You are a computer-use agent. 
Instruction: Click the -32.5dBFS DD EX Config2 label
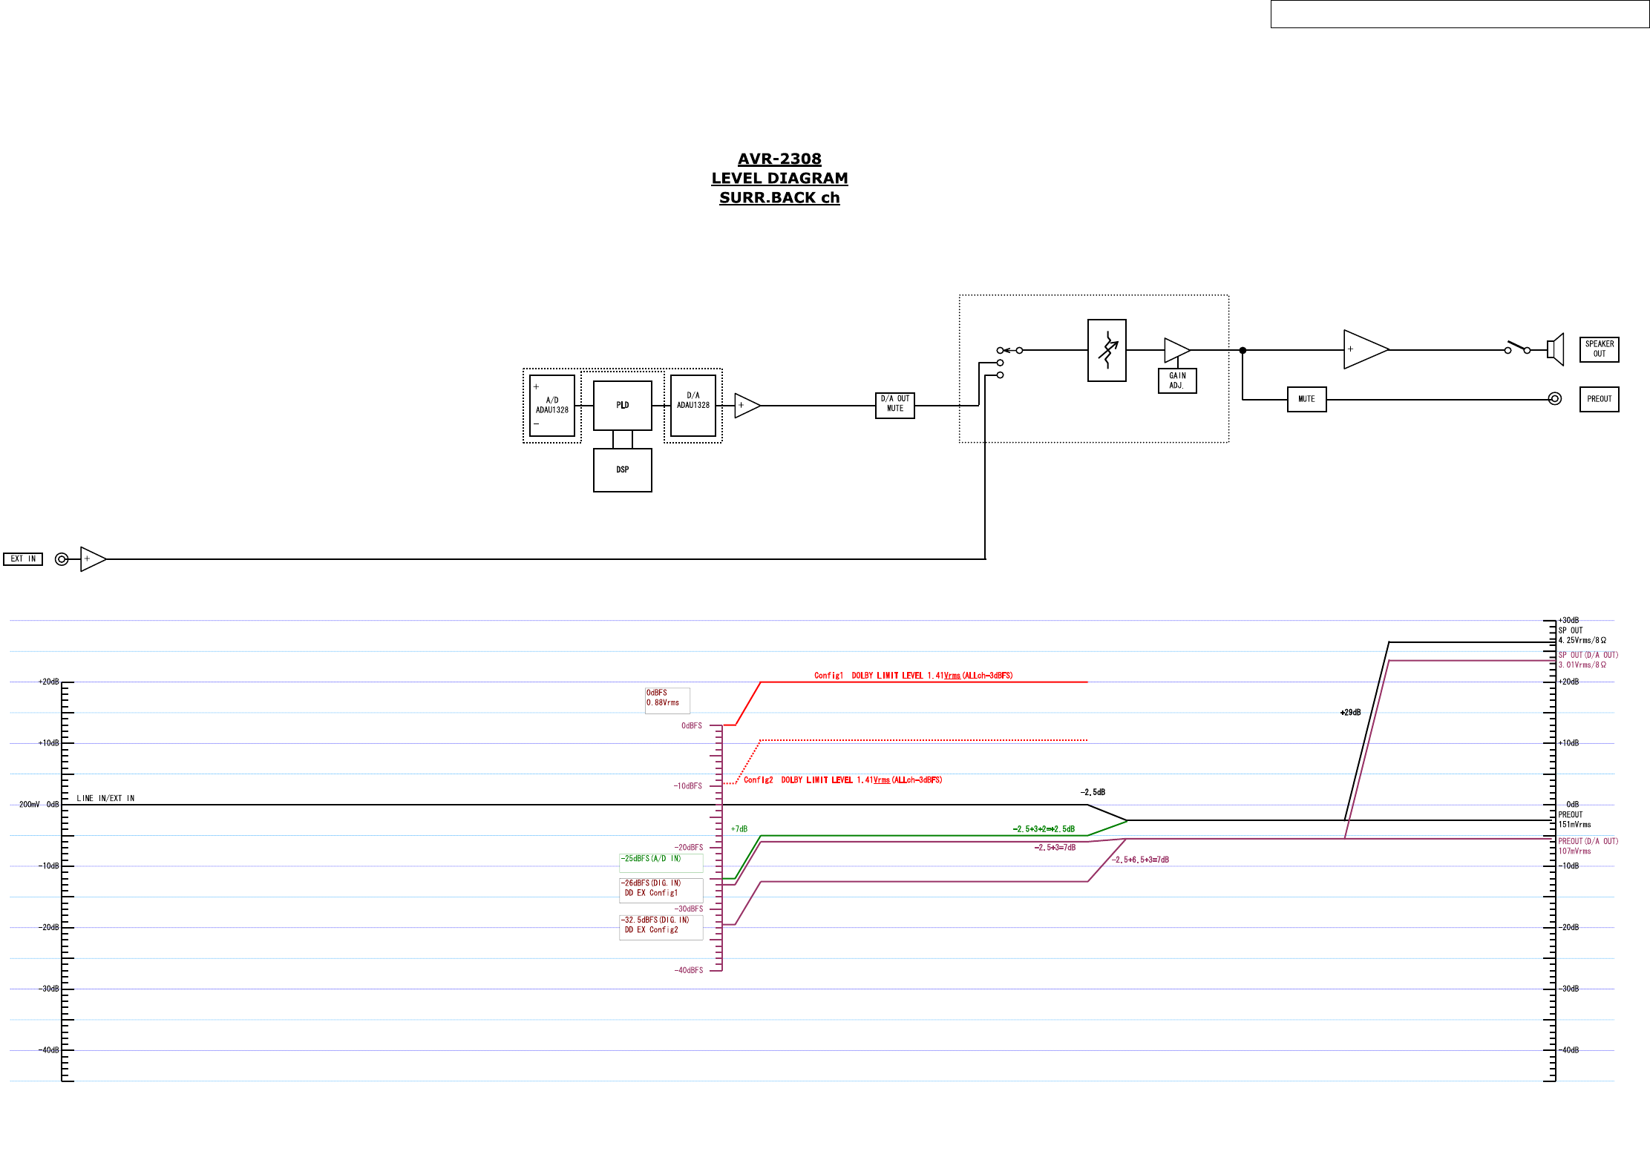(x=661, y=927)
